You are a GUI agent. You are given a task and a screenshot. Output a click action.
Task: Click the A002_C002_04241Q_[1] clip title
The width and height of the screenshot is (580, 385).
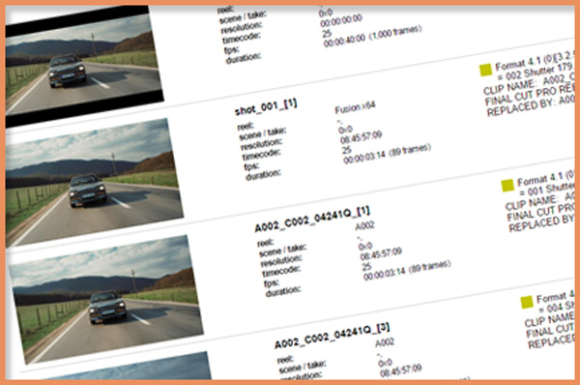(312, 220)
